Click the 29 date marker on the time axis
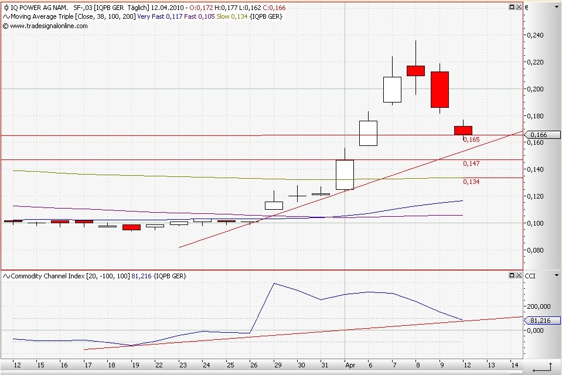Image resolution: width=562 pixels, height=375 pixels. 278,365
